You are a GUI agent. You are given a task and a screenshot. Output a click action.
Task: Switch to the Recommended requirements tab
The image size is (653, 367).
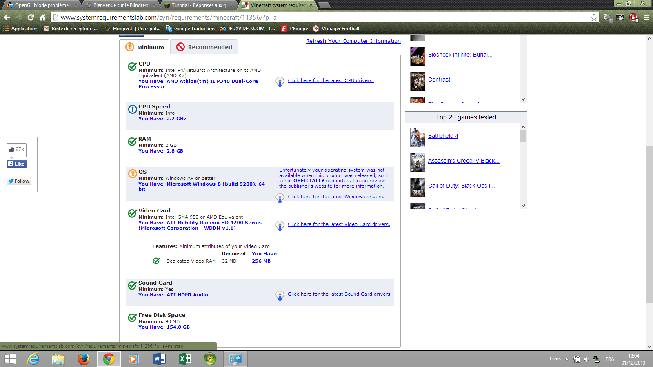(x=204, y=47)
